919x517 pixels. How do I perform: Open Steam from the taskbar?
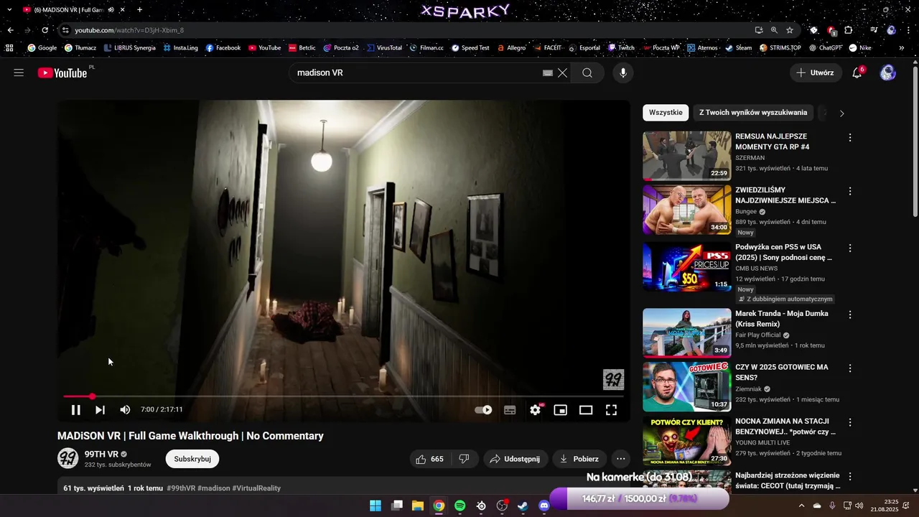coord(523,506)
